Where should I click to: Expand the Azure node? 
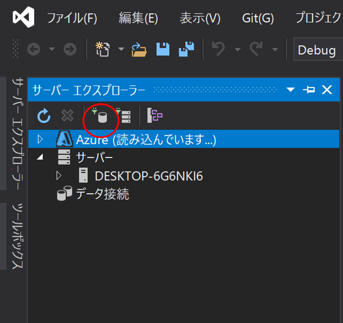40,139
